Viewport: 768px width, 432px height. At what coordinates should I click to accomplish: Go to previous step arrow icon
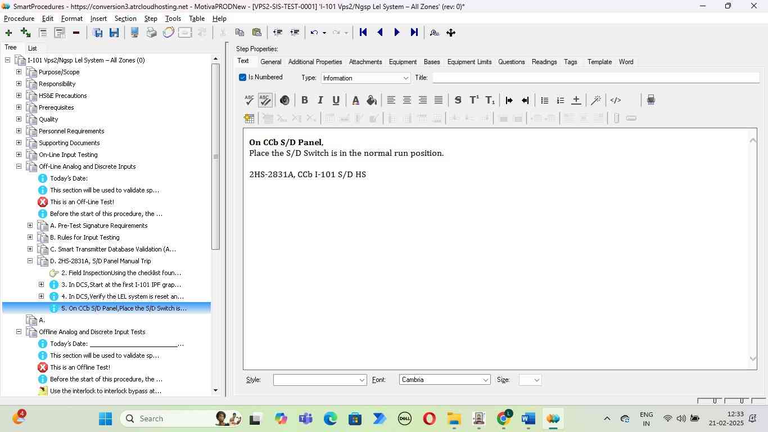(x=380, y=33)
